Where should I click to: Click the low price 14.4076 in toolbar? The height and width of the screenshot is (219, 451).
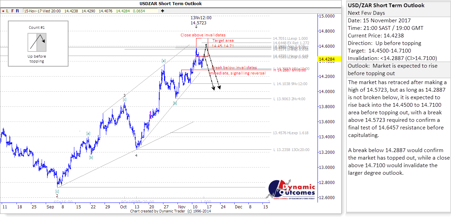(106, 11)
